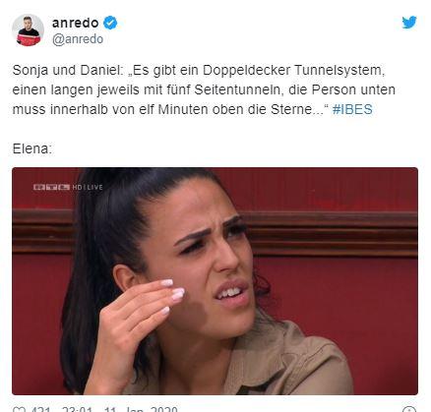Screen dimensions: 431x412
Task: Open the #IBES hashtag
Action: pyautogui.click(x=352, y=109)
